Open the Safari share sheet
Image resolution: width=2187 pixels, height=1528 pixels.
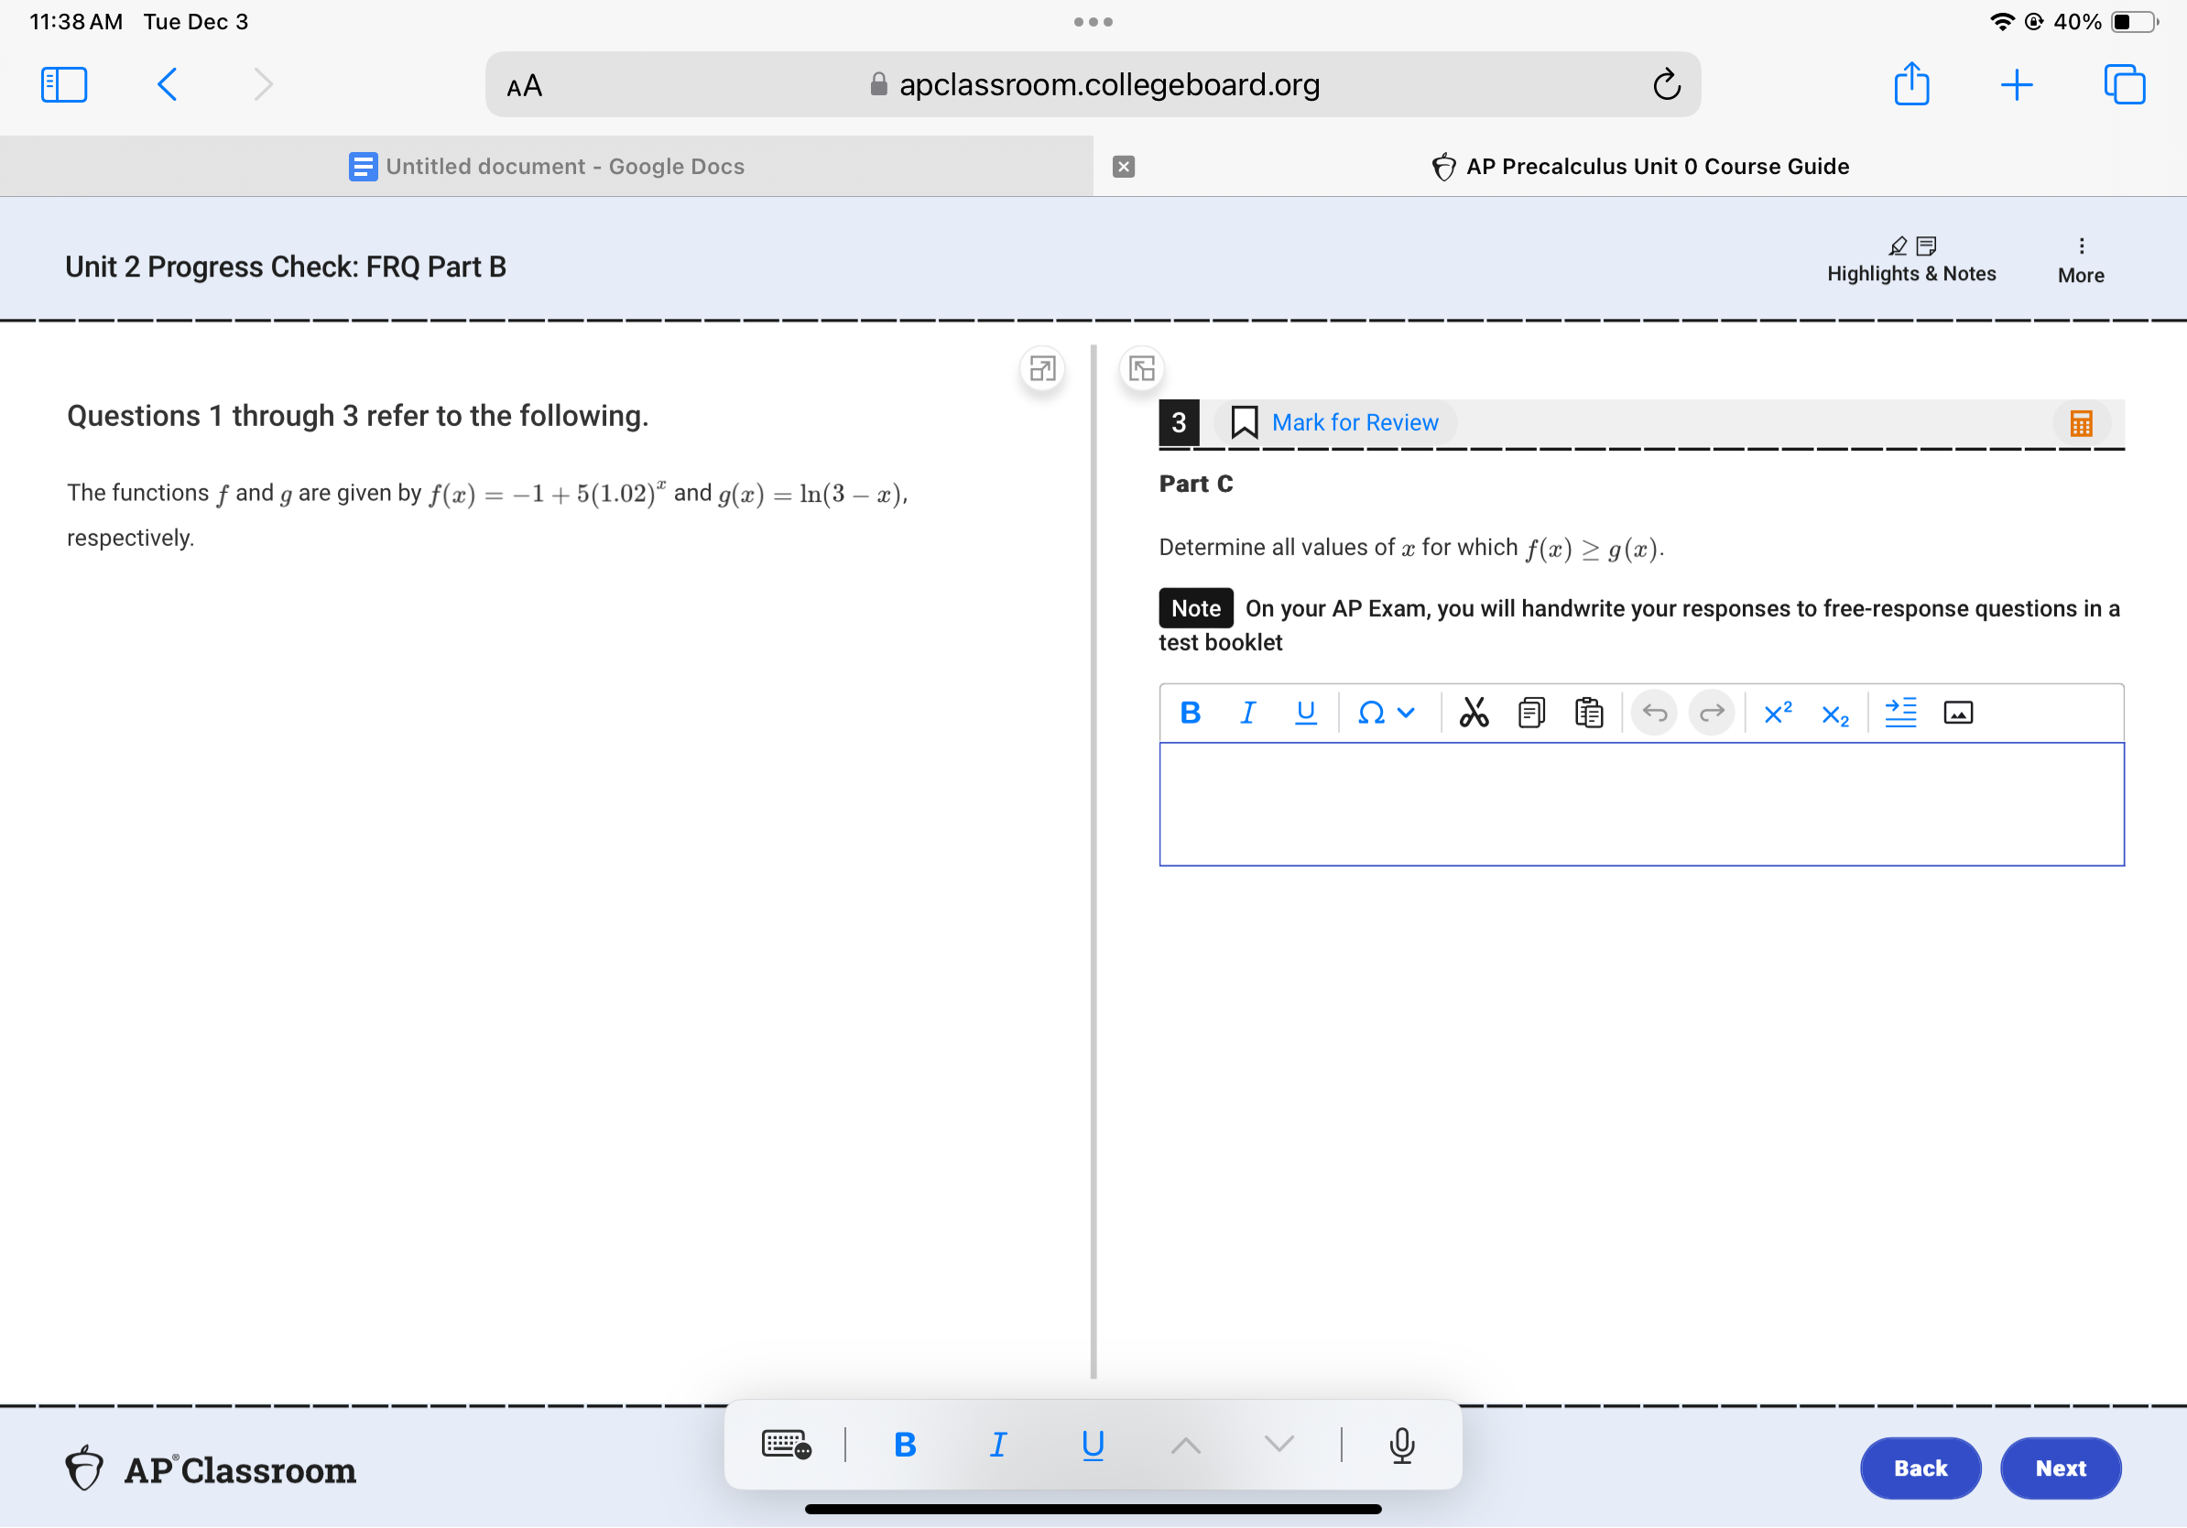(x=1911, y=84)
